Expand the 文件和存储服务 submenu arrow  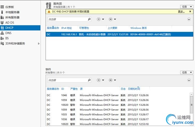pos(39,43)
